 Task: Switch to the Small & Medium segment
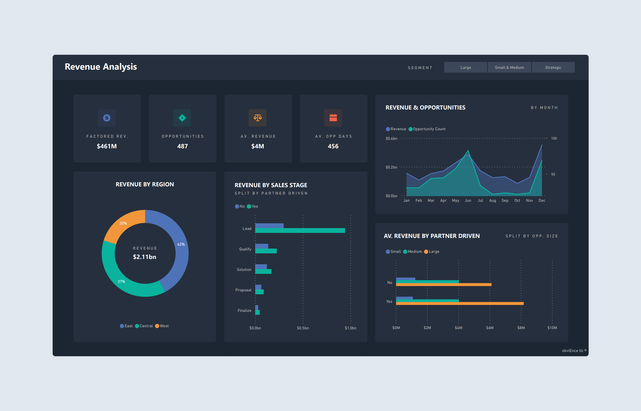pyautogui.click(x=509, y=67)
